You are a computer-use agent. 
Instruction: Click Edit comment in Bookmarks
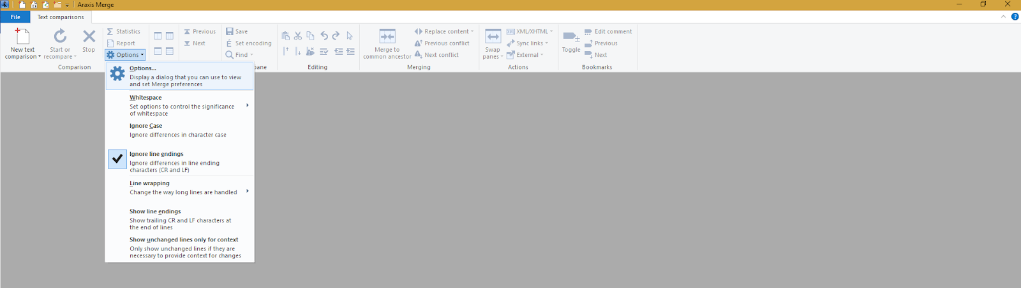[608, 31]
